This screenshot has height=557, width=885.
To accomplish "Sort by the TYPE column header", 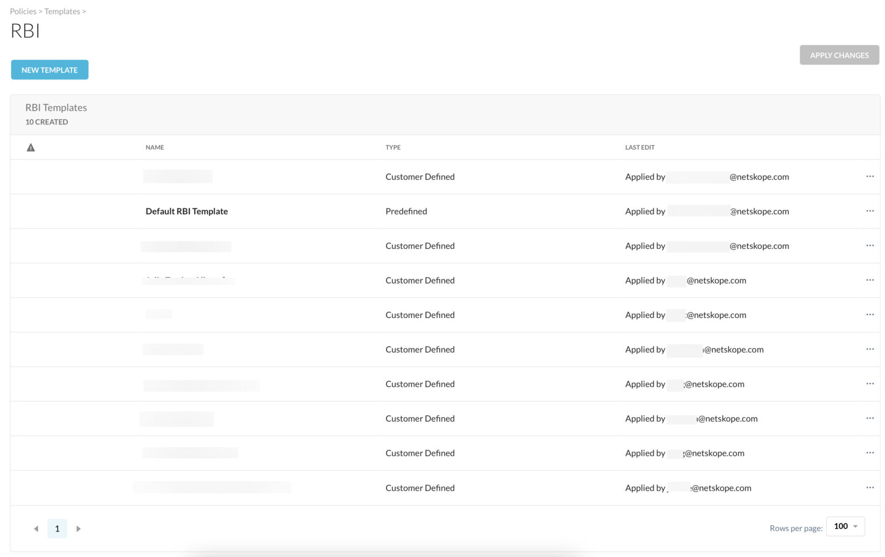I will (393, 147).
